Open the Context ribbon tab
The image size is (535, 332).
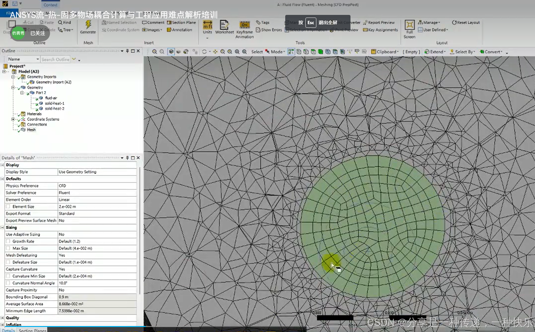pos(50,5)
